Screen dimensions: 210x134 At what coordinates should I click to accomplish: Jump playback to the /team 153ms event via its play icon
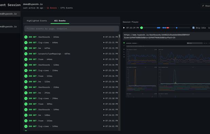click(104, 76)
